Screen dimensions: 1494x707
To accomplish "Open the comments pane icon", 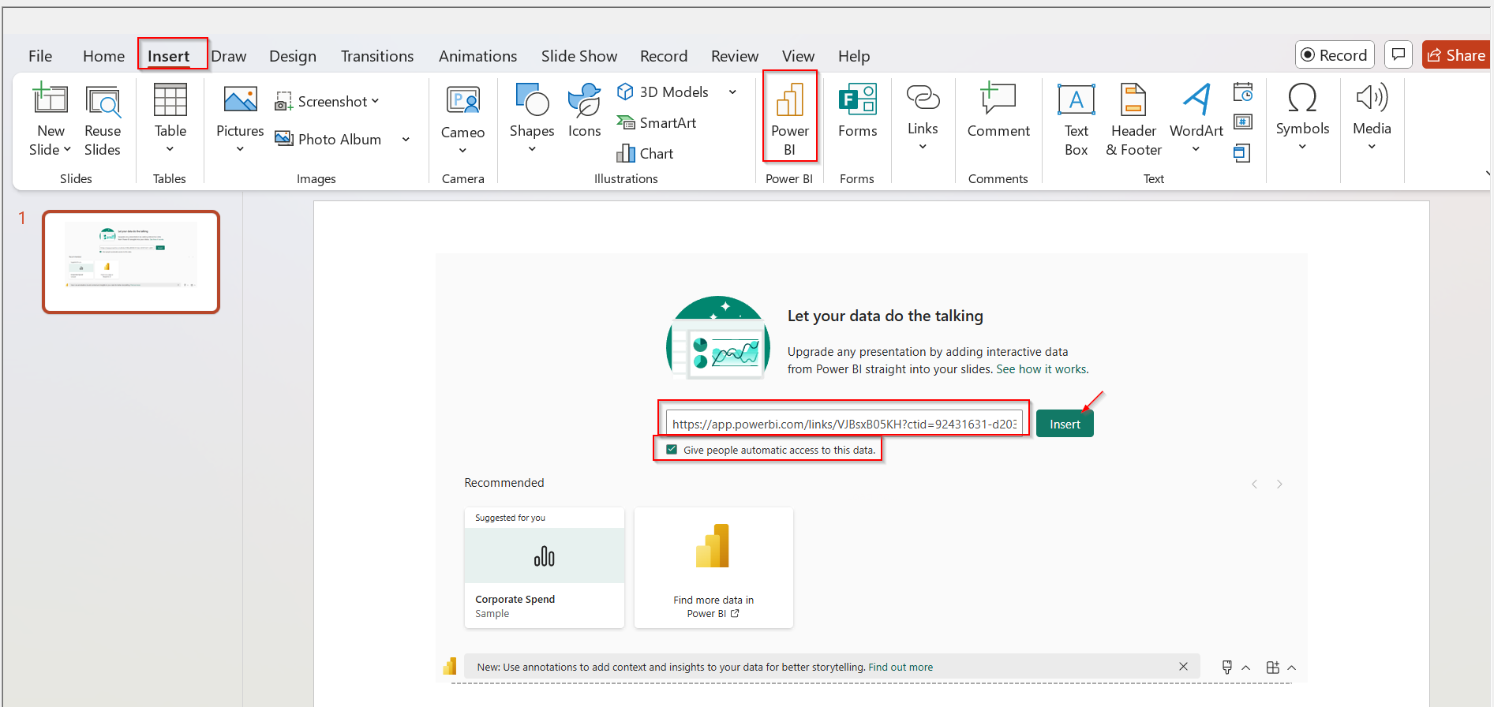I will click(x=1398, y=54).
